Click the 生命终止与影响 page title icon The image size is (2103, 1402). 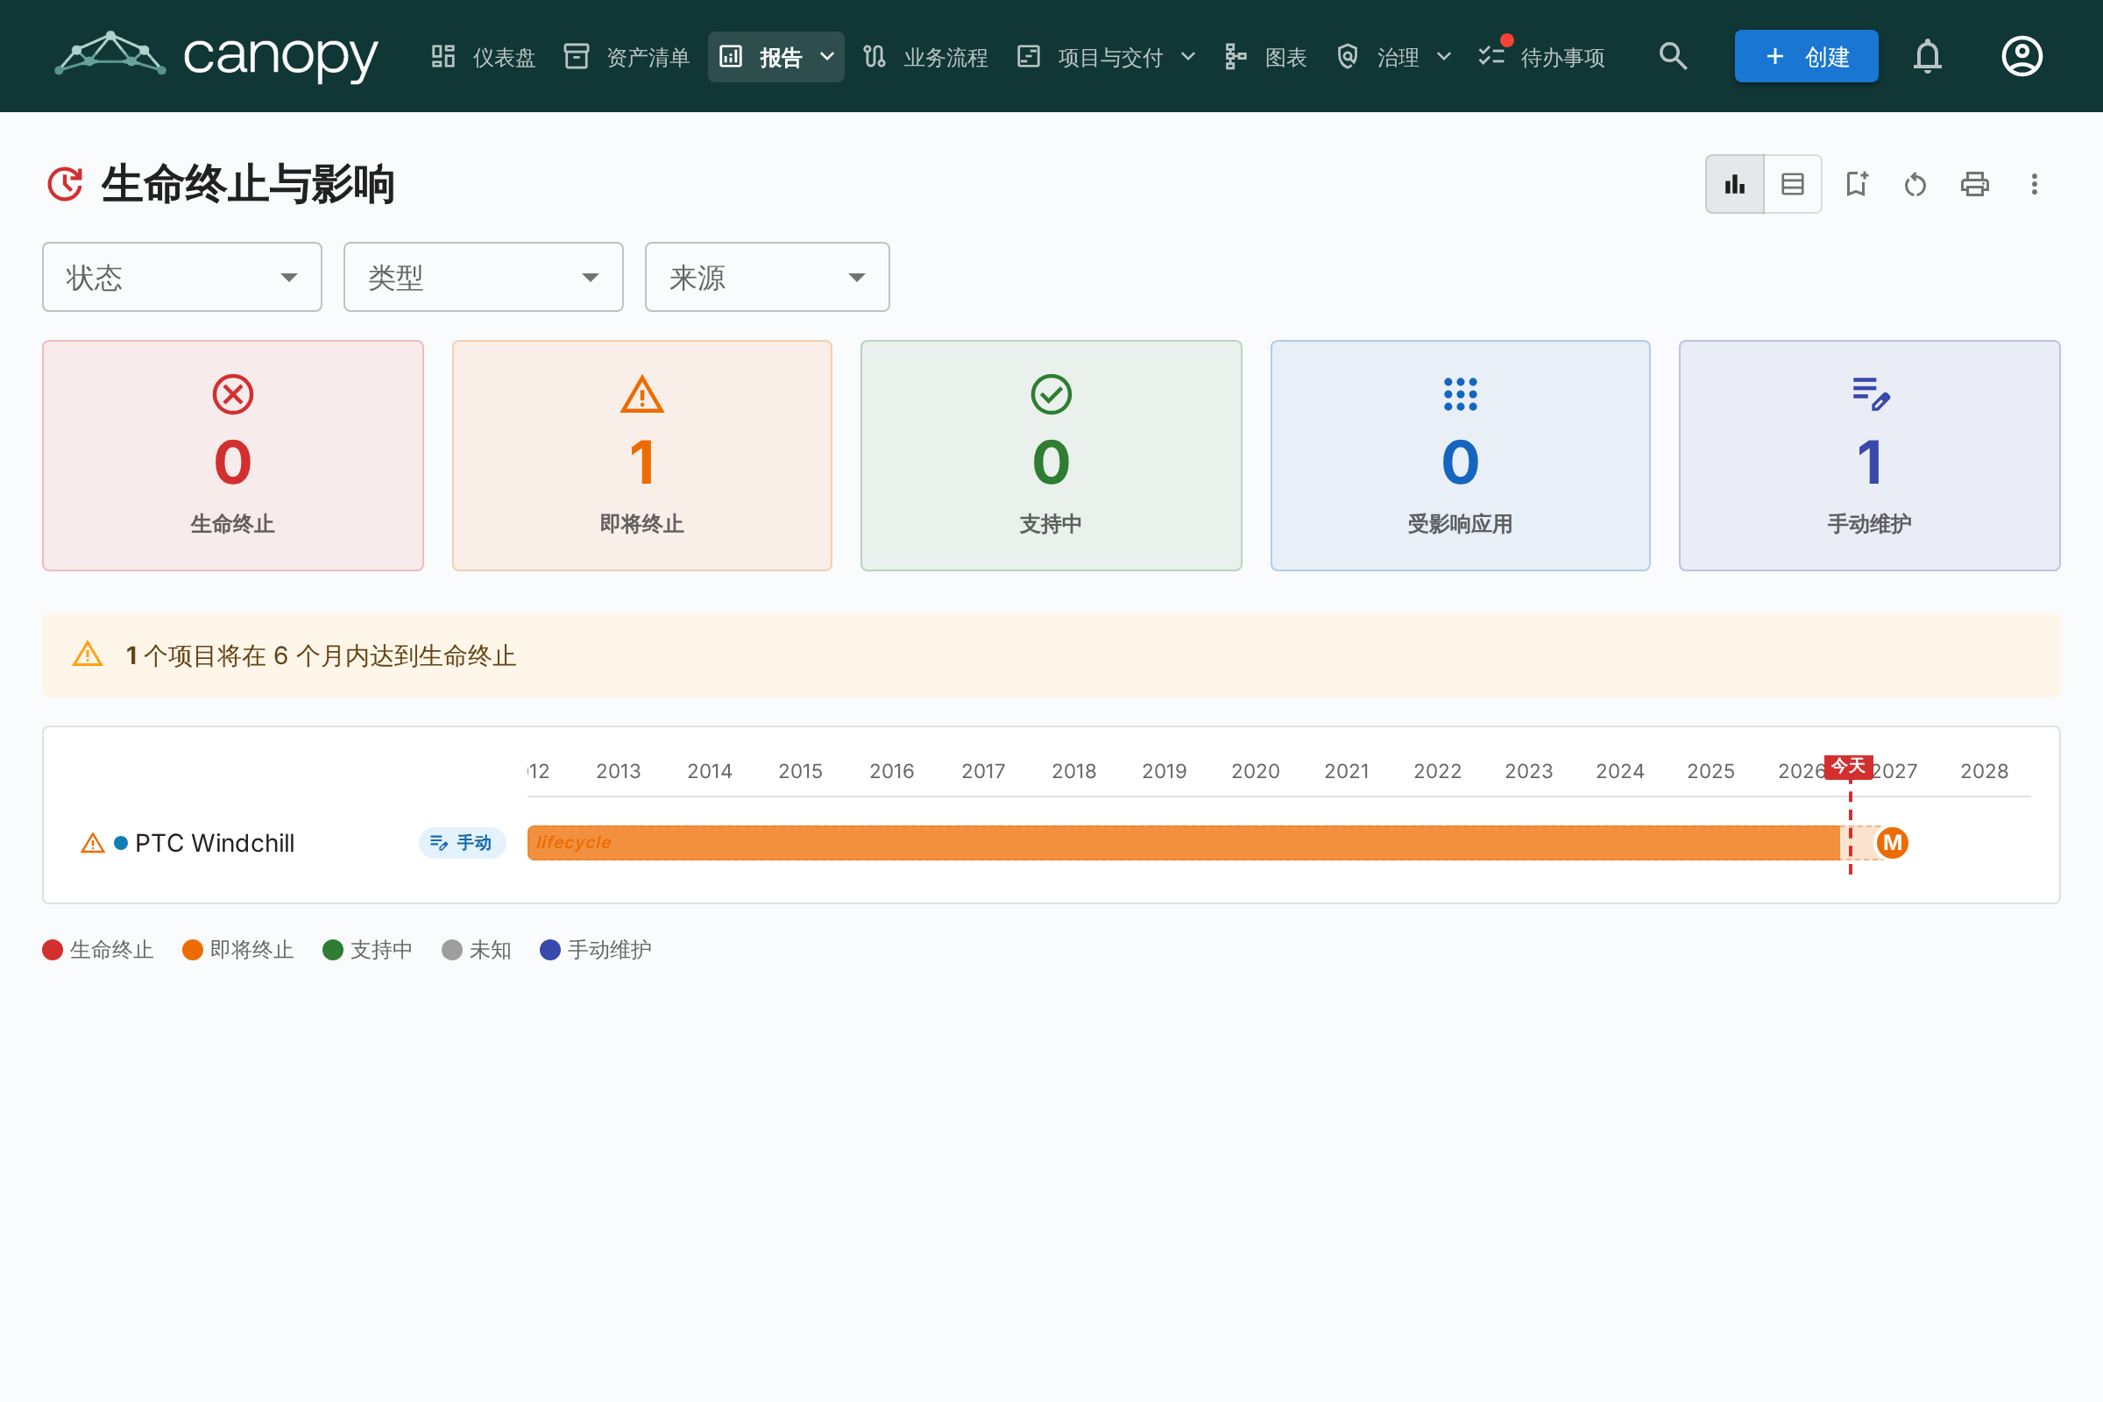tap(65, 184)
